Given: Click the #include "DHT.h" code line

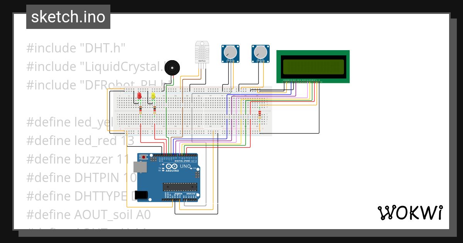Looking at the screenshot, I should 76,47.
